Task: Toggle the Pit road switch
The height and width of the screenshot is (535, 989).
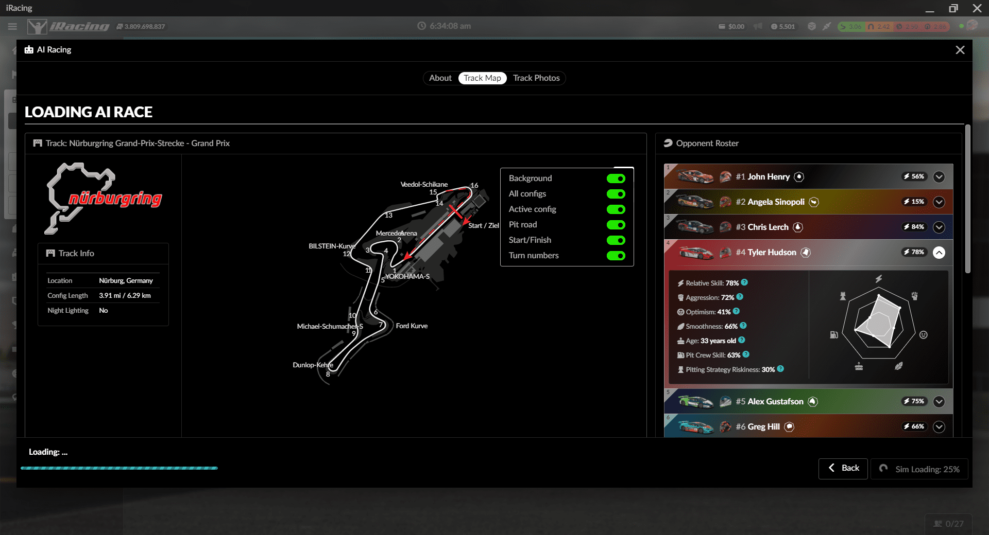Action: [616, 225]
